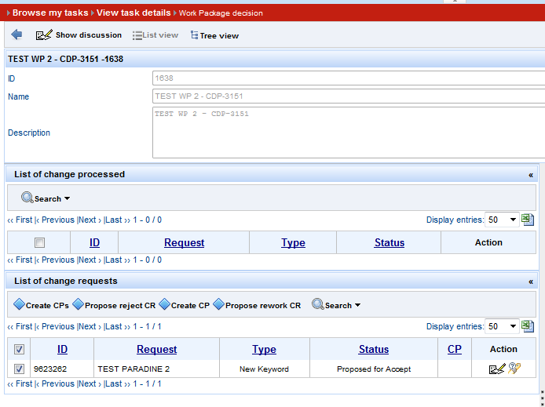Open Browse my tasks breadcrumb
Viewport: 545px width, 407px height.
point(50,13)
